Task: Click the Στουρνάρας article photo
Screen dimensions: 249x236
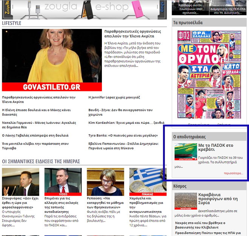Action: [x=20, y=182]
